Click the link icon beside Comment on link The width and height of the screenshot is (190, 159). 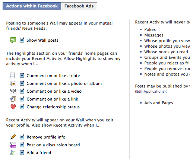coord(13,99)
